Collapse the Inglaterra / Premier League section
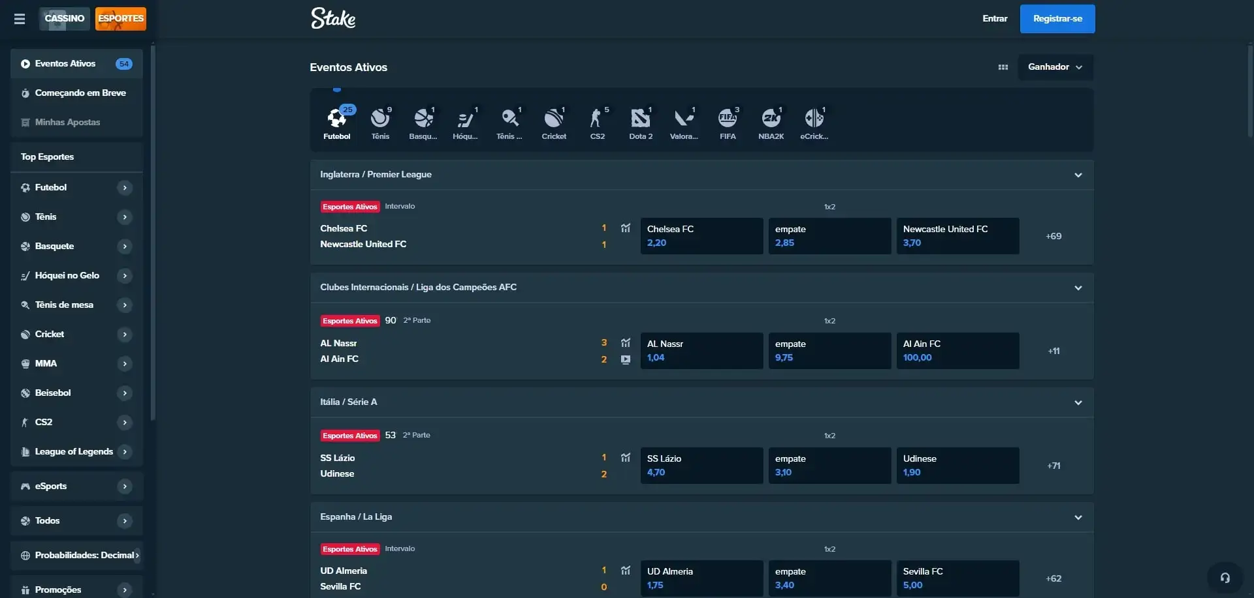The image size is (1254, 598). pyautogui.click(x=1078, y=175)
